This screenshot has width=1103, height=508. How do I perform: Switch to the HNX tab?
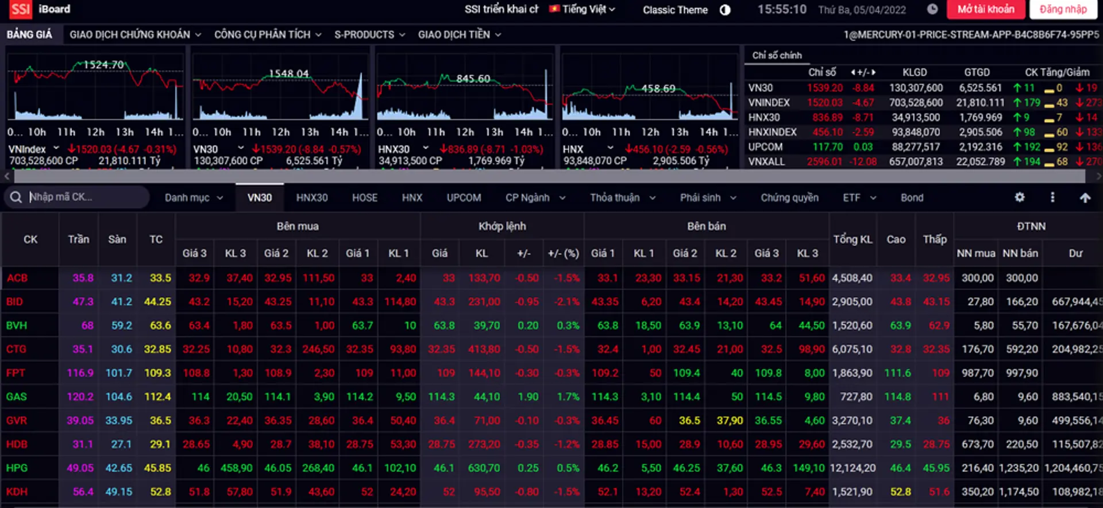(412, 197)
